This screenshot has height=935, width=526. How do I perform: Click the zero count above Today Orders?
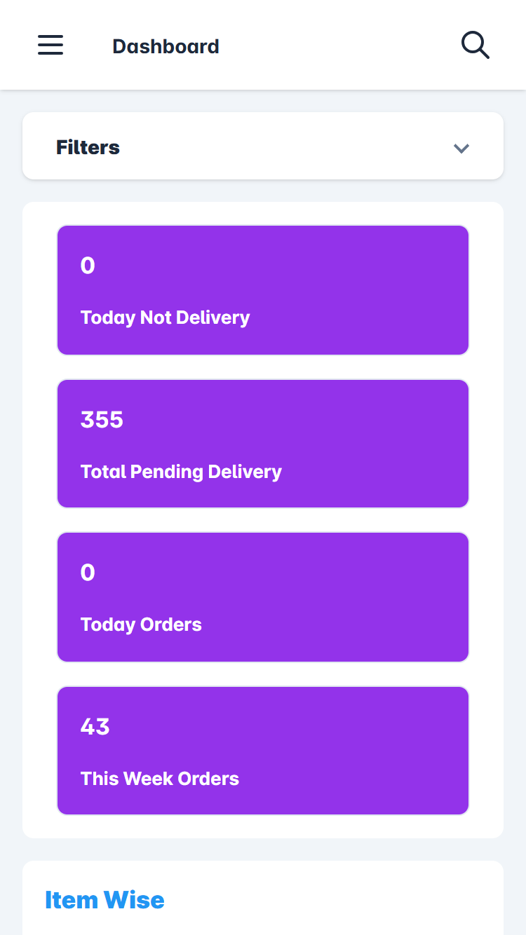(88, 573)
